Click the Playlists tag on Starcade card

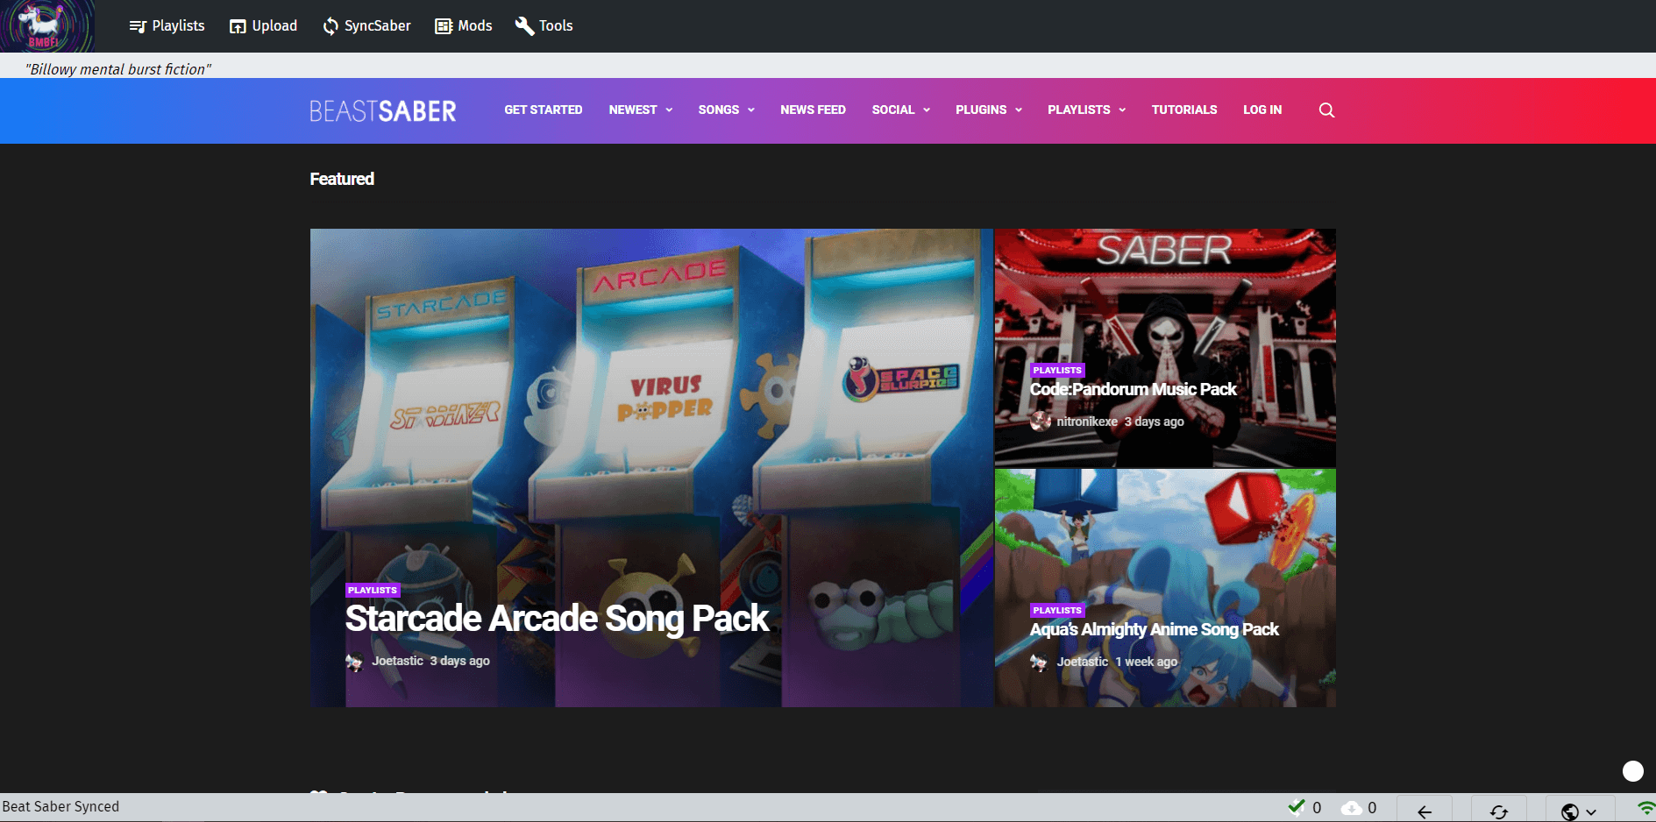pyautogui.click(x=373, y=591)
